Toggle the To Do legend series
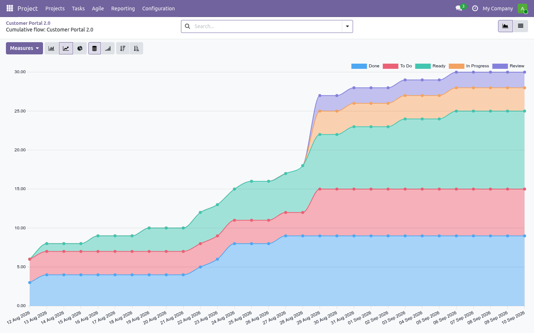534x333 pixels. point(397,66)
